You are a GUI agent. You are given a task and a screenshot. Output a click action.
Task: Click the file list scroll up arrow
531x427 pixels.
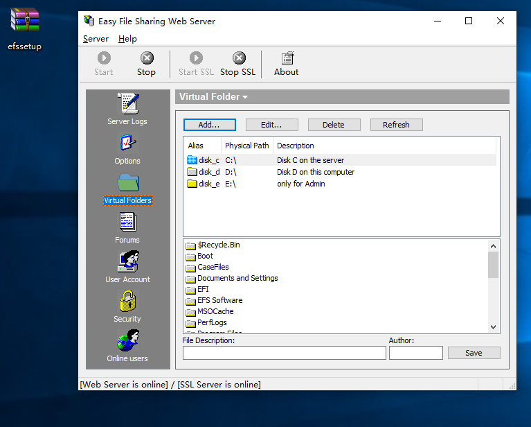coord(493,246)
